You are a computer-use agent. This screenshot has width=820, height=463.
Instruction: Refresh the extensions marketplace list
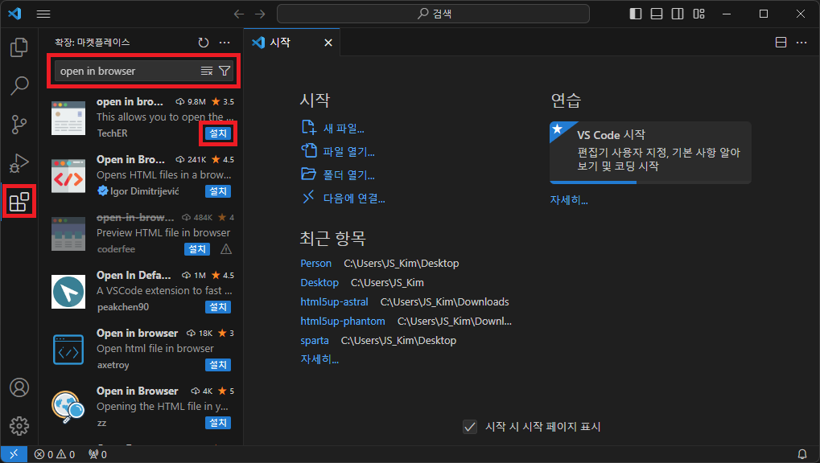click(204, 43)
